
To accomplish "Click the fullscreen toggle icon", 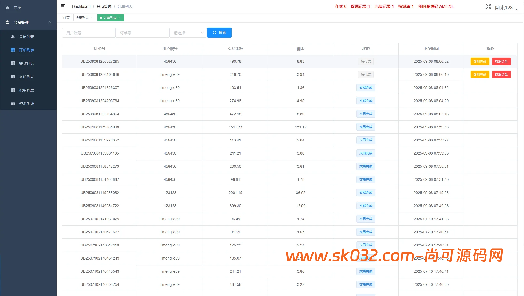I will pos(488,6).
